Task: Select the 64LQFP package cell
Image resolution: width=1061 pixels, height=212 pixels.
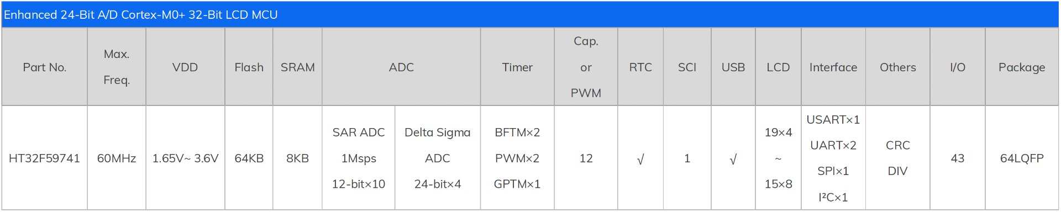Action: point(1022,158)
